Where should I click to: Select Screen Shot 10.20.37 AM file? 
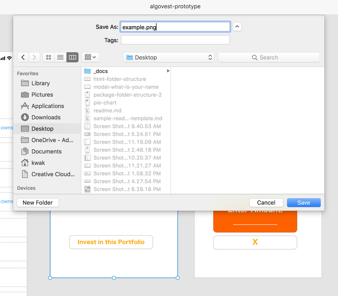coord(126,158)
